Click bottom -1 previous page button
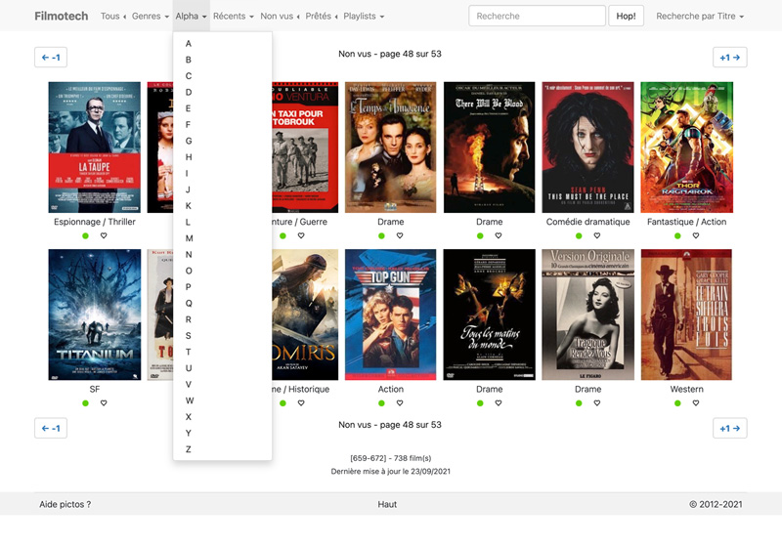 tap(51, 428)
